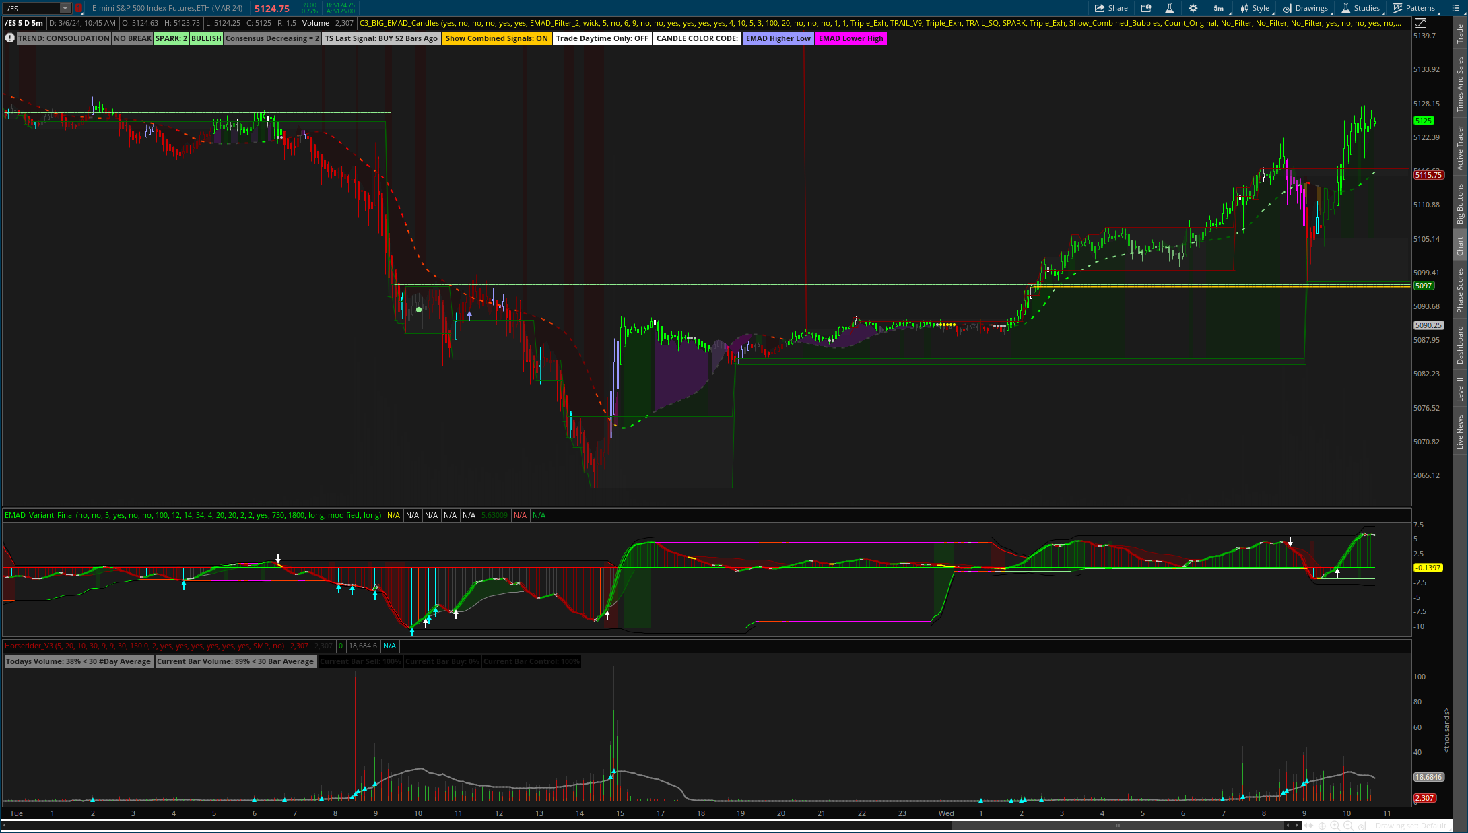Viewport: 1468px width, 833px height.
Task: Click the crosshair pan icon
Action: pyautogui.click(x=1322, y=826)
